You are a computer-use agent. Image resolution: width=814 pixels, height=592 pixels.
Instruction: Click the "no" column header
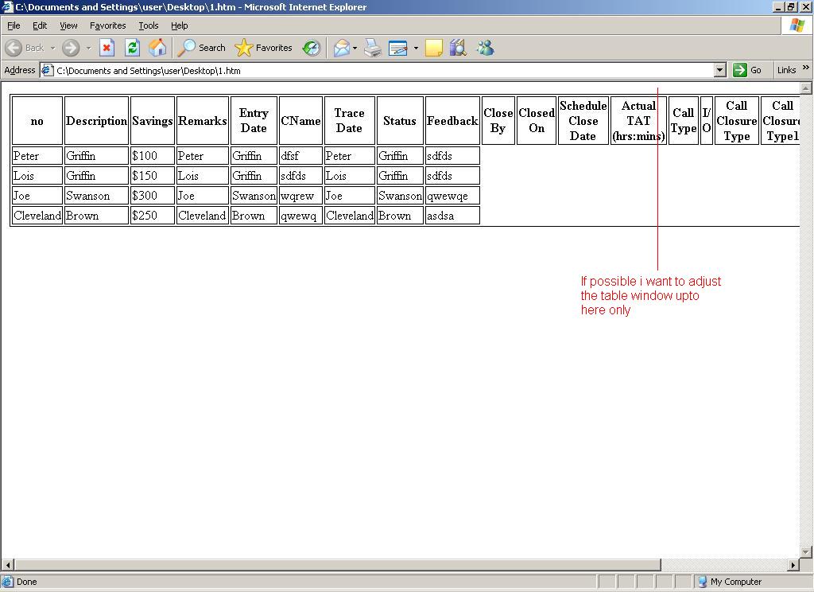pos(37,121)
